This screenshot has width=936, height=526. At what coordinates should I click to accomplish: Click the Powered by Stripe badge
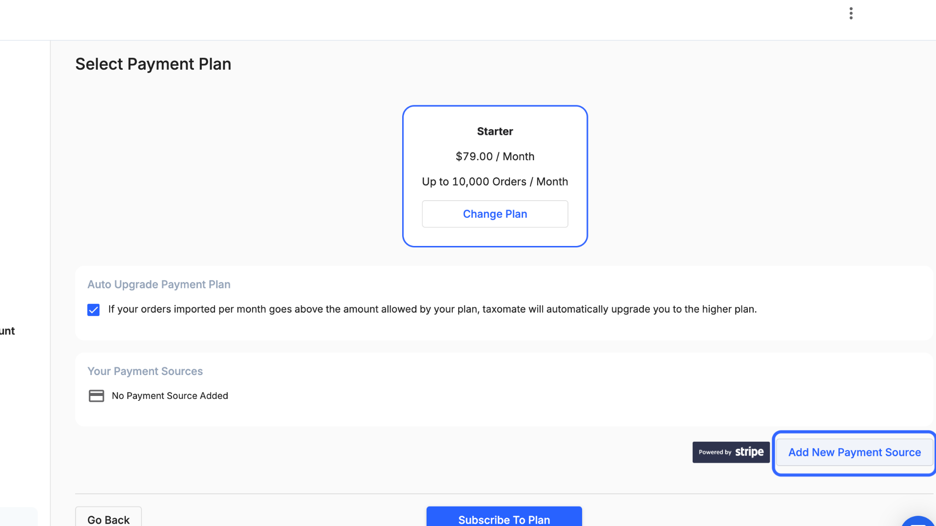(x=731, y=452)
